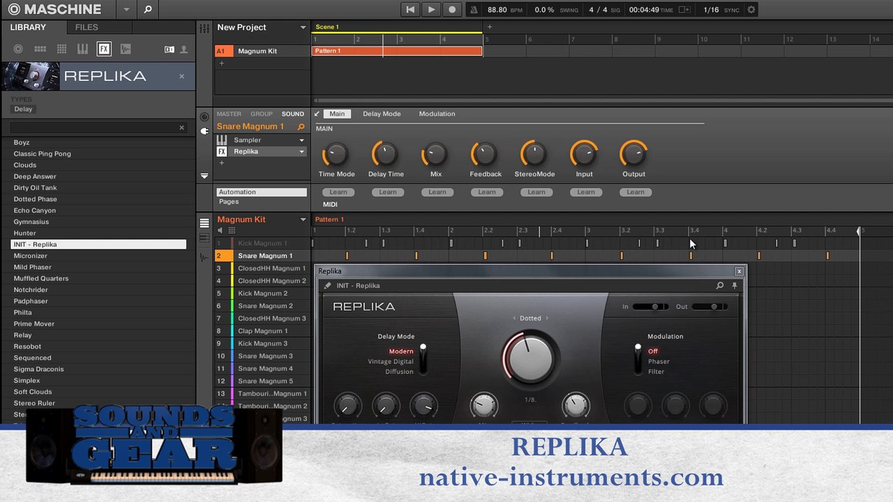Viewport: 893px width, 502px height.
Task: Open the Sampler plug-in dropdown
Action: point(301,140)
